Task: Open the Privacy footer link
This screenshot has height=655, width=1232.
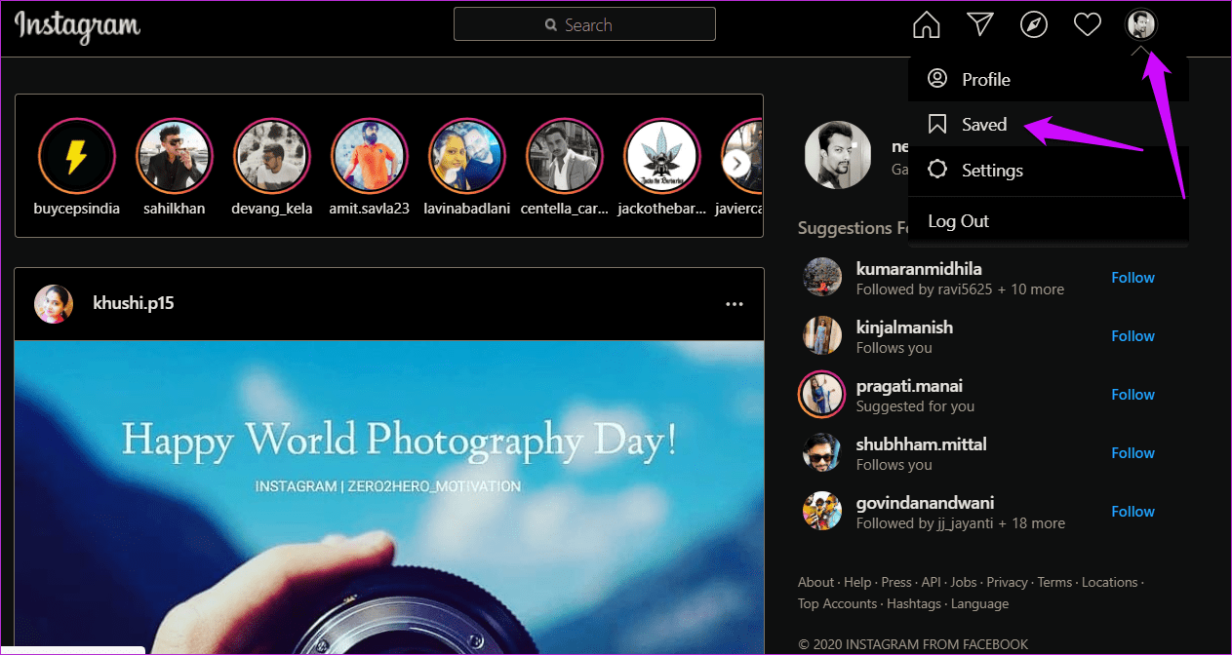Action: 1007,582
